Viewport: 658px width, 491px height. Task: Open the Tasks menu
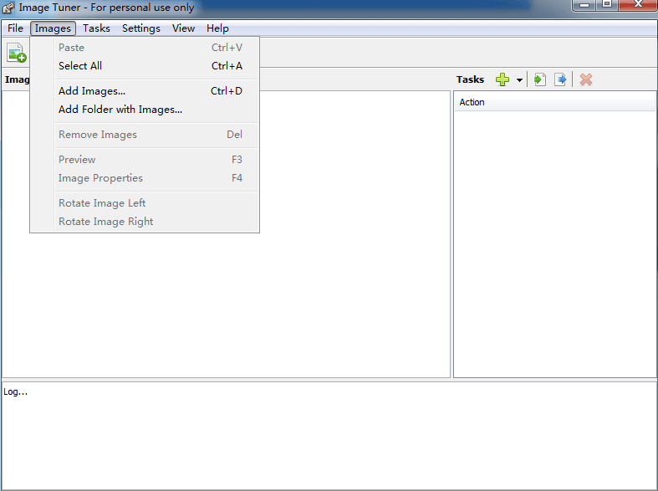pos(96,28)
